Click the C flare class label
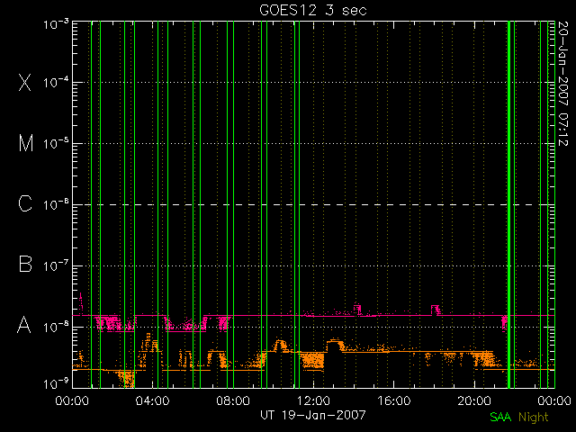The width and height of the screenshot is (576, 432). click(x=25, y=203)
